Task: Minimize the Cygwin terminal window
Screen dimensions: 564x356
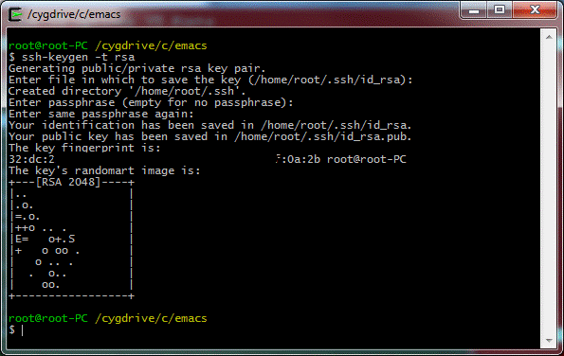Action: click(474, 9)
